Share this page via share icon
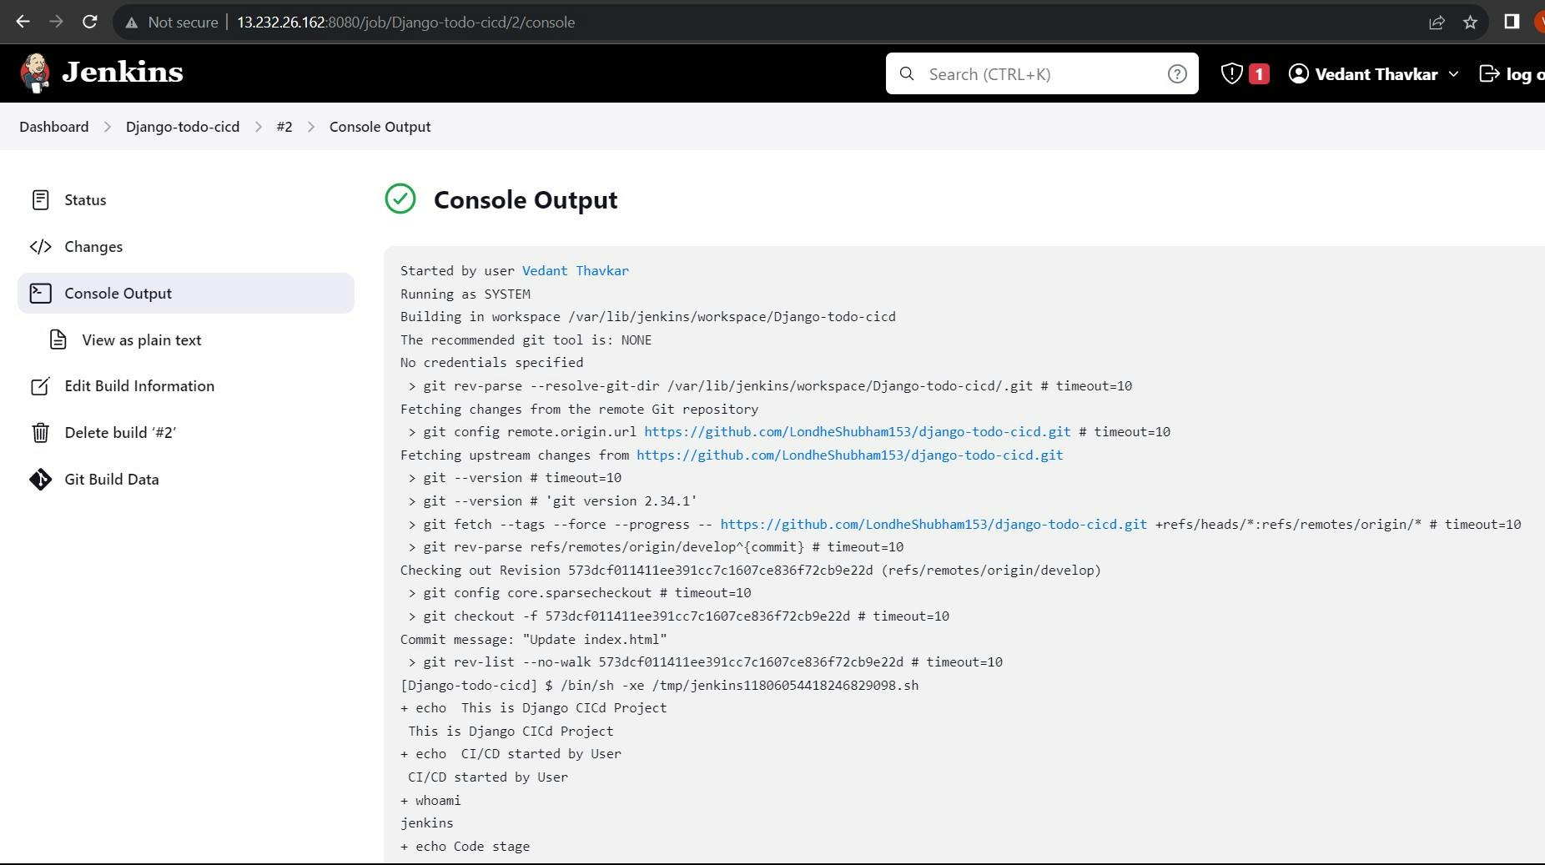The image size is (1545, 865). (x=1437, y=23)
